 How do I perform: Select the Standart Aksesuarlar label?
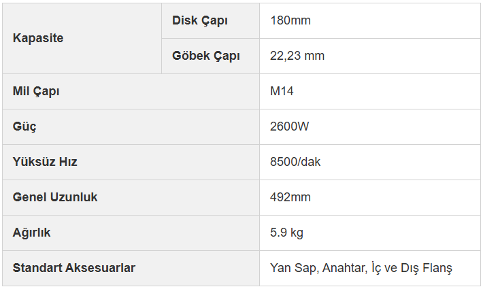(x=74, y=268)
